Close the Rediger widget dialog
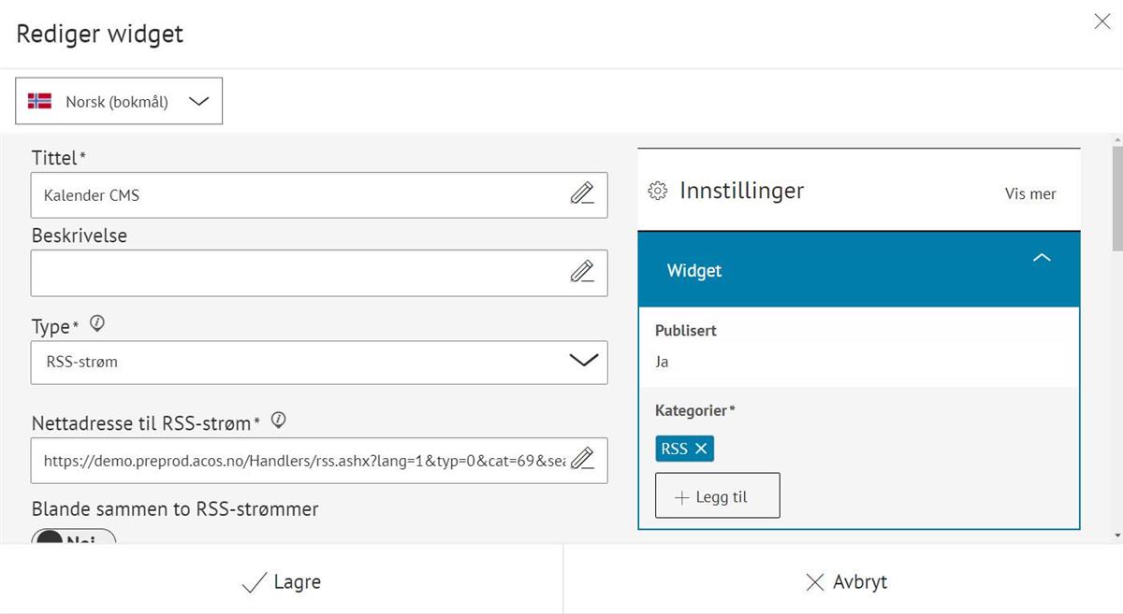The width and height of the screenshot is (1123, 614). 1102,22
